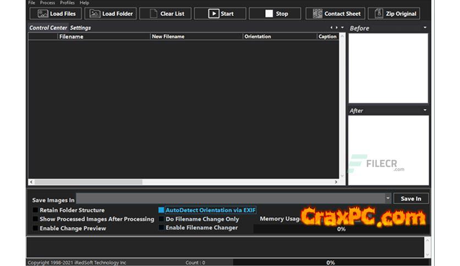Toggle Show Processed Images After Processing
Image resolution: width=460 pixels, height=266 pixels.
point(35,219)
